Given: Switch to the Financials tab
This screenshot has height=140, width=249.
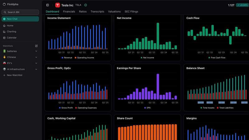Looking at the screenshot, I should pyautogui.click(x=69, y=12).
